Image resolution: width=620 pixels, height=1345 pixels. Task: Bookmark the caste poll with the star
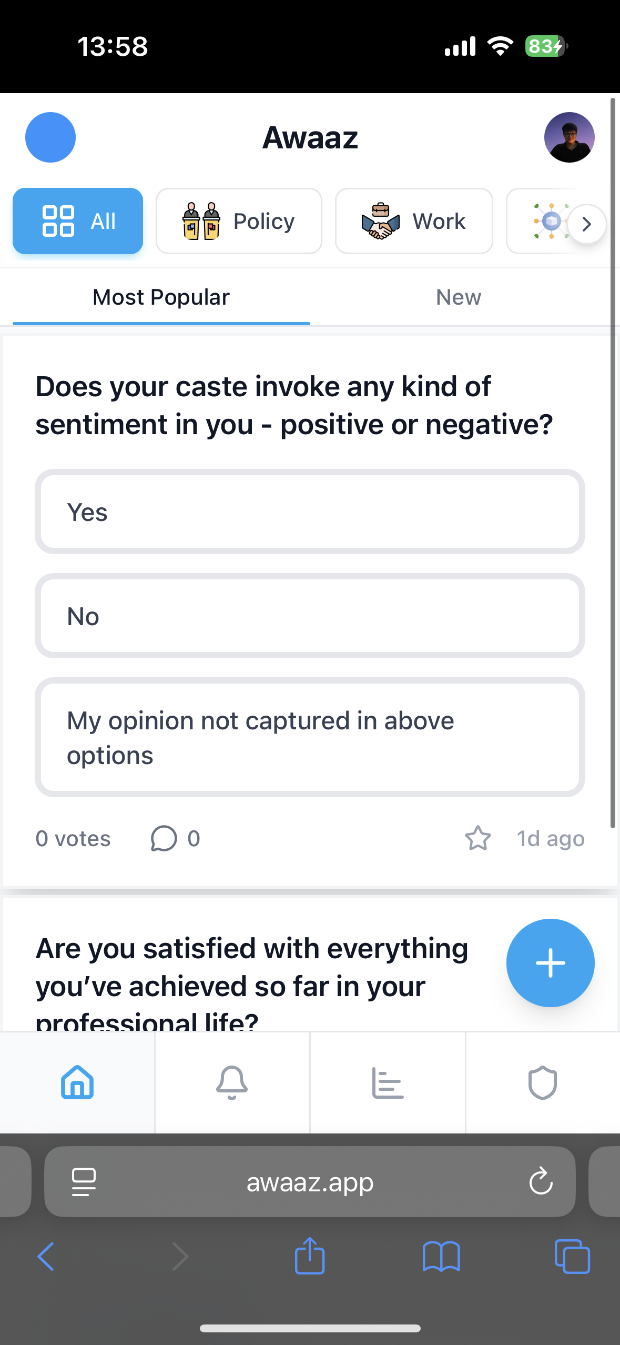point(477,839)
